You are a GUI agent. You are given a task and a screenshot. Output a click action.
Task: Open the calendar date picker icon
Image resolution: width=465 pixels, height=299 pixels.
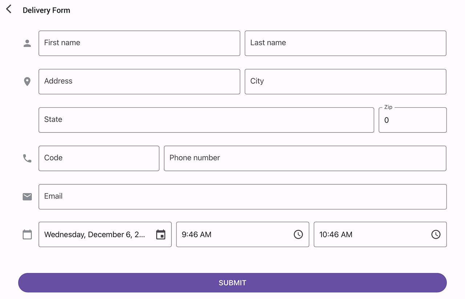(161, 235)
